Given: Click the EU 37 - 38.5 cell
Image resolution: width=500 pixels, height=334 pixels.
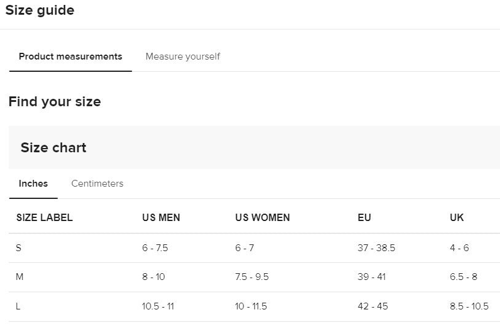Looking at the screenshot, I should point(377,248).
